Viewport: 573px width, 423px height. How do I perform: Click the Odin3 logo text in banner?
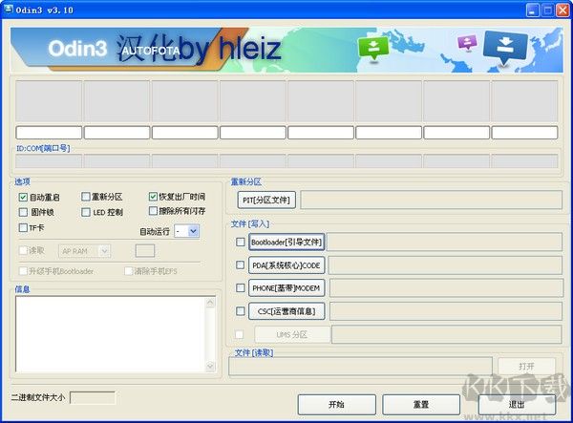[77, 48]
